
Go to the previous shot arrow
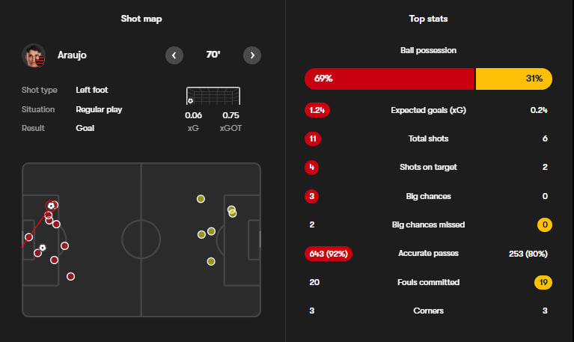pos(174,55)
